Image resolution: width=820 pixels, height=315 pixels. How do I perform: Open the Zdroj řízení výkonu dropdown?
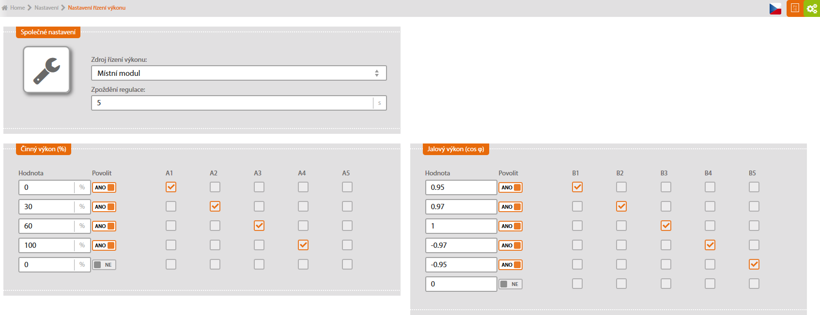coord(239,73)
